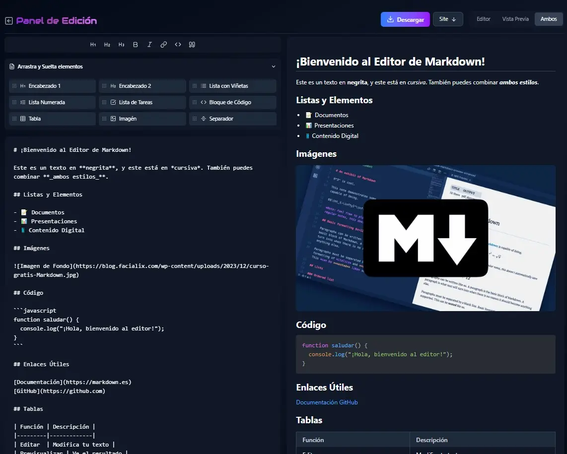Image resolution: width=567 pixels, height=454 pixels.
Task: Click the Imagén element block
Action: point(142,119)
